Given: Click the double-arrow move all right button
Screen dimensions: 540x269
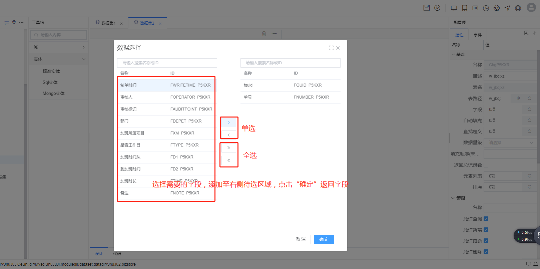Looking at the screenshot, I should tap(228, 147).
